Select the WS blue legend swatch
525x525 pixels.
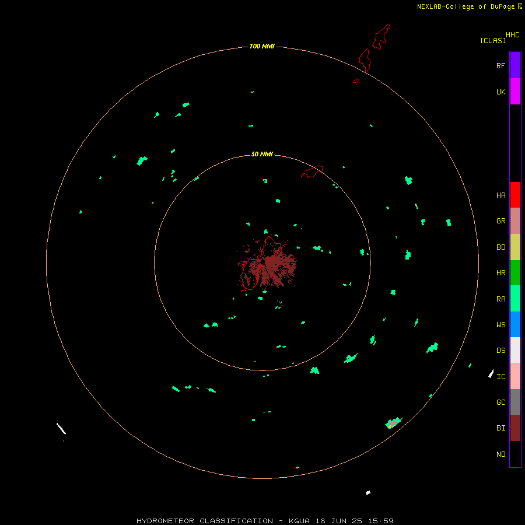coord(515,324)
